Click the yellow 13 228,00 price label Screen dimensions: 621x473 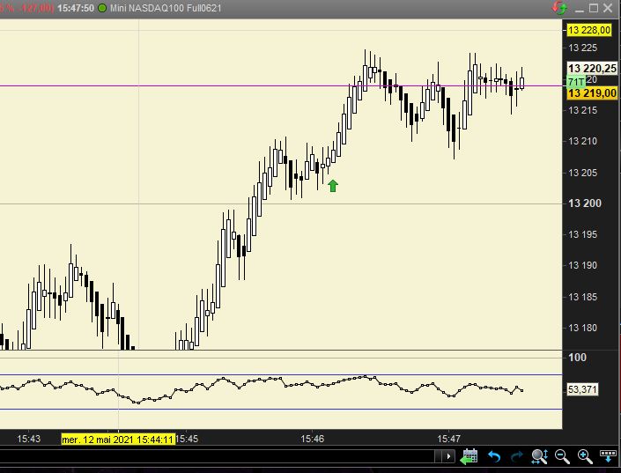(589, 30)
